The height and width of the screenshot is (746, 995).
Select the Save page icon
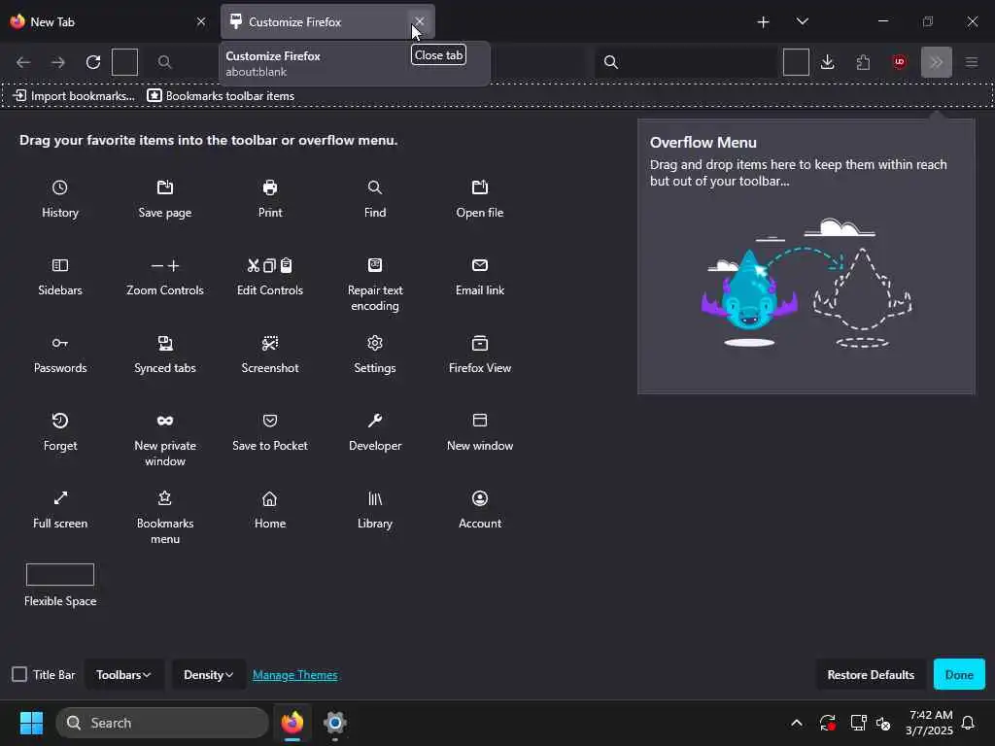[165, 187]
